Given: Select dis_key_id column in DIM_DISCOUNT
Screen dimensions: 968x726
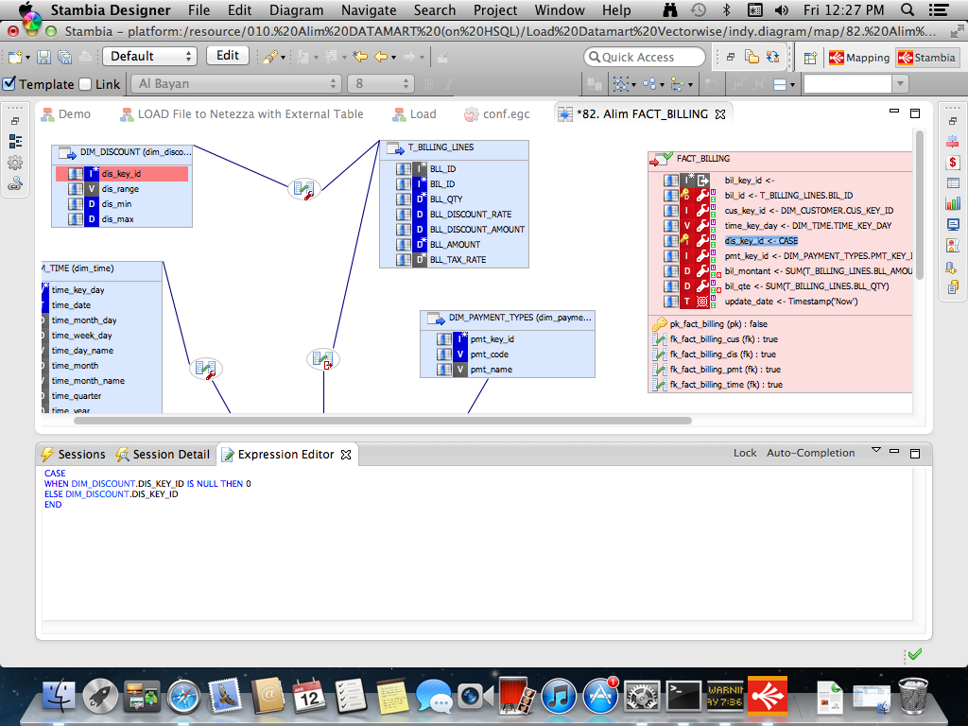Looking at the screenshot, I should tap(122, 174).
